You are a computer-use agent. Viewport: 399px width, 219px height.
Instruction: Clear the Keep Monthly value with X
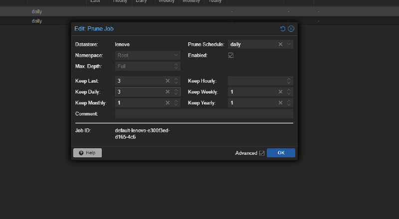[x=168, y=103]
